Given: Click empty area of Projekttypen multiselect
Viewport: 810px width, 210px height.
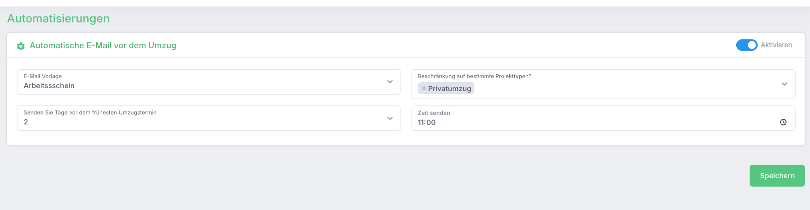Looking at the screenshot, I should coord(623,89).
